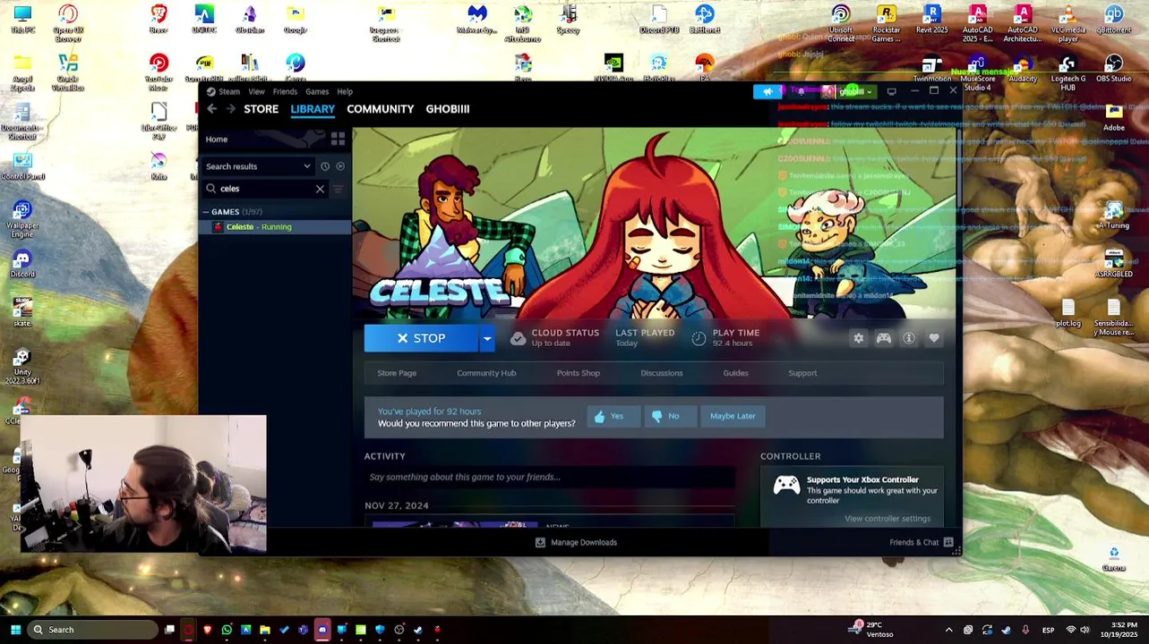Open the COMMUNITY tab
The image size is (1149, 644).
pos(381,109)
